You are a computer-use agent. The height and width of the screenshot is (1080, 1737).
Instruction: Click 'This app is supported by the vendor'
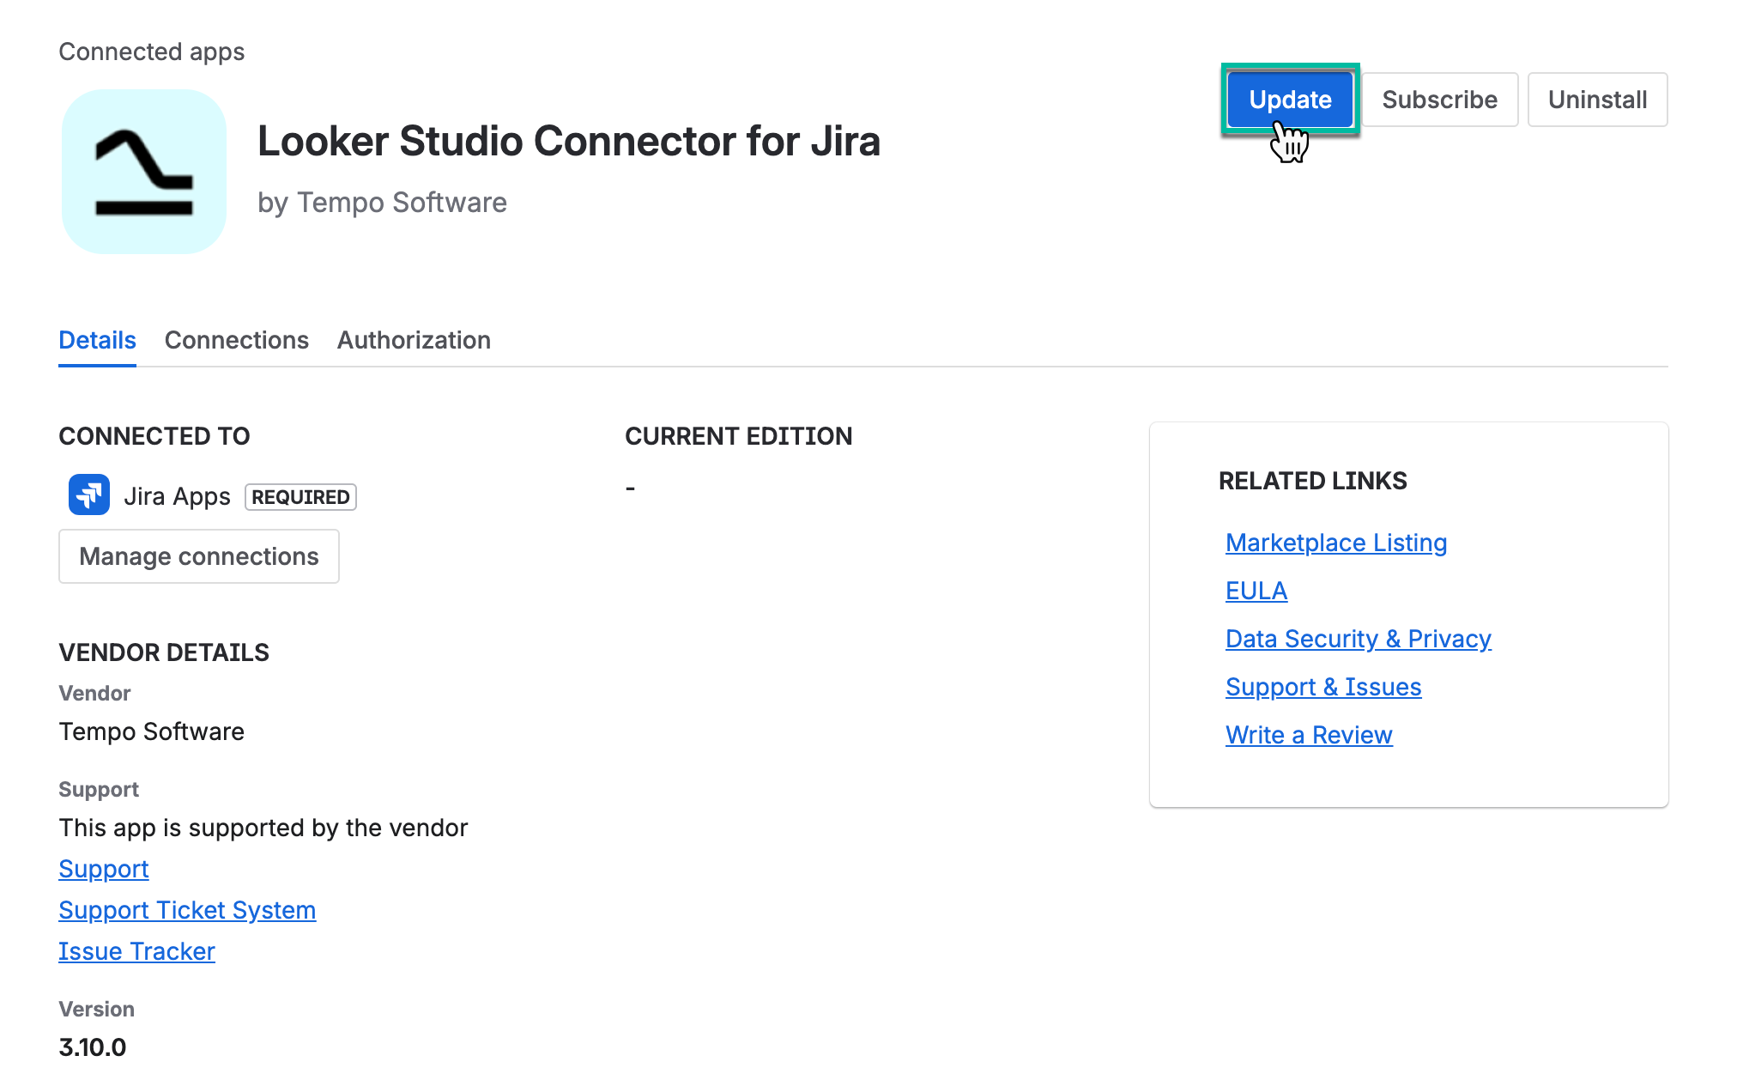(263, 828)
